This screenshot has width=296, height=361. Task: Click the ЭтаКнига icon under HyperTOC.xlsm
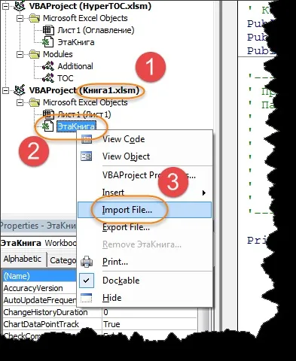[x=47, y=42]
